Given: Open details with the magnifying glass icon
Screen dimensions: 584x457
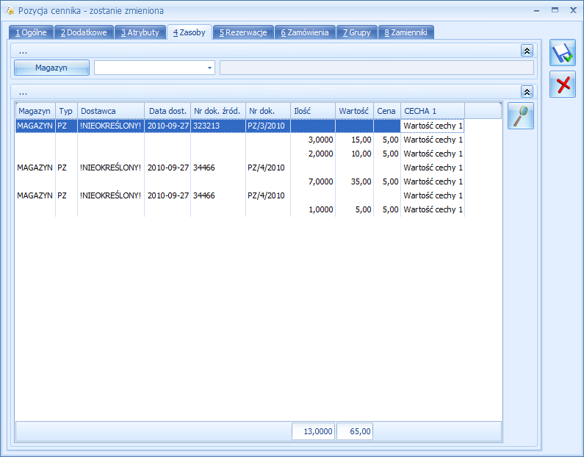Looking at the screenshot, I should tap(520, 116).
